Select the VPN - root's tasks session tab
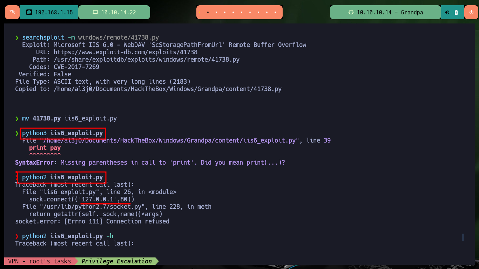479x269 pixels. point(40,261)
